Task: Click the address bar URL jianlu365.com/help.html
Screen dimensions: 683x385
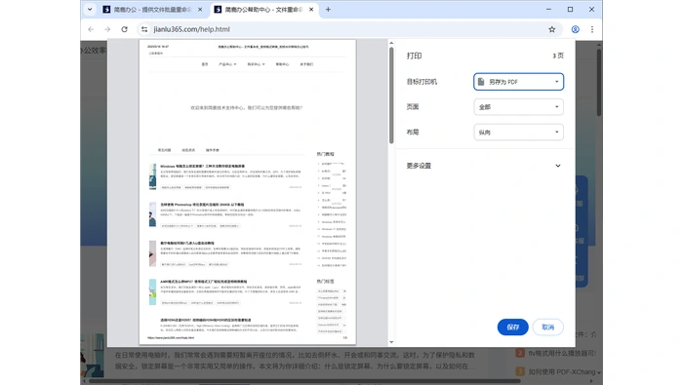Action: pyautogui.click(x=191, y=29)
